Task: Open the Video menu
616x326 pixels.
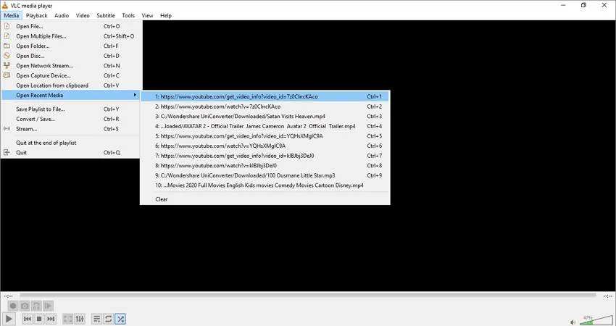Action: 83,15
